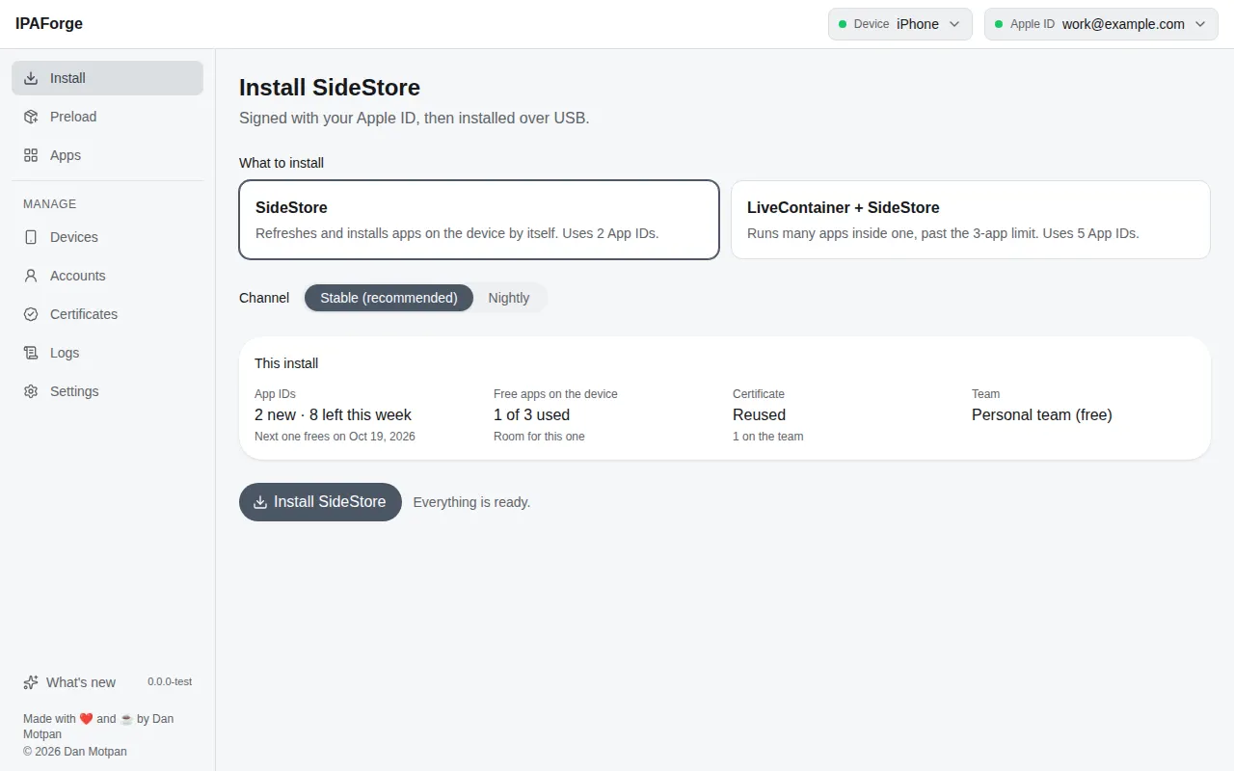Click the Logs scroll icon
Screen dimensions: 1234x771
coord(31,353)
